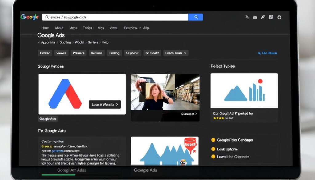Click the Love A Website button
315x180 pixels.
[105, 105]
